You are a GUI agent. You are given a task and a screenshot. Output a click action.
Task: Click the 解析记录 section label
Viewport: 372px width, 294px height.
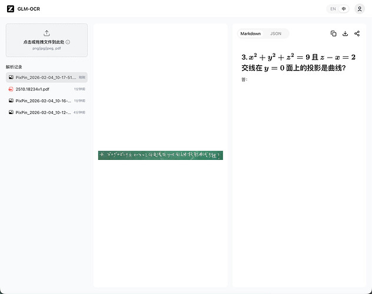pos(14,67)
